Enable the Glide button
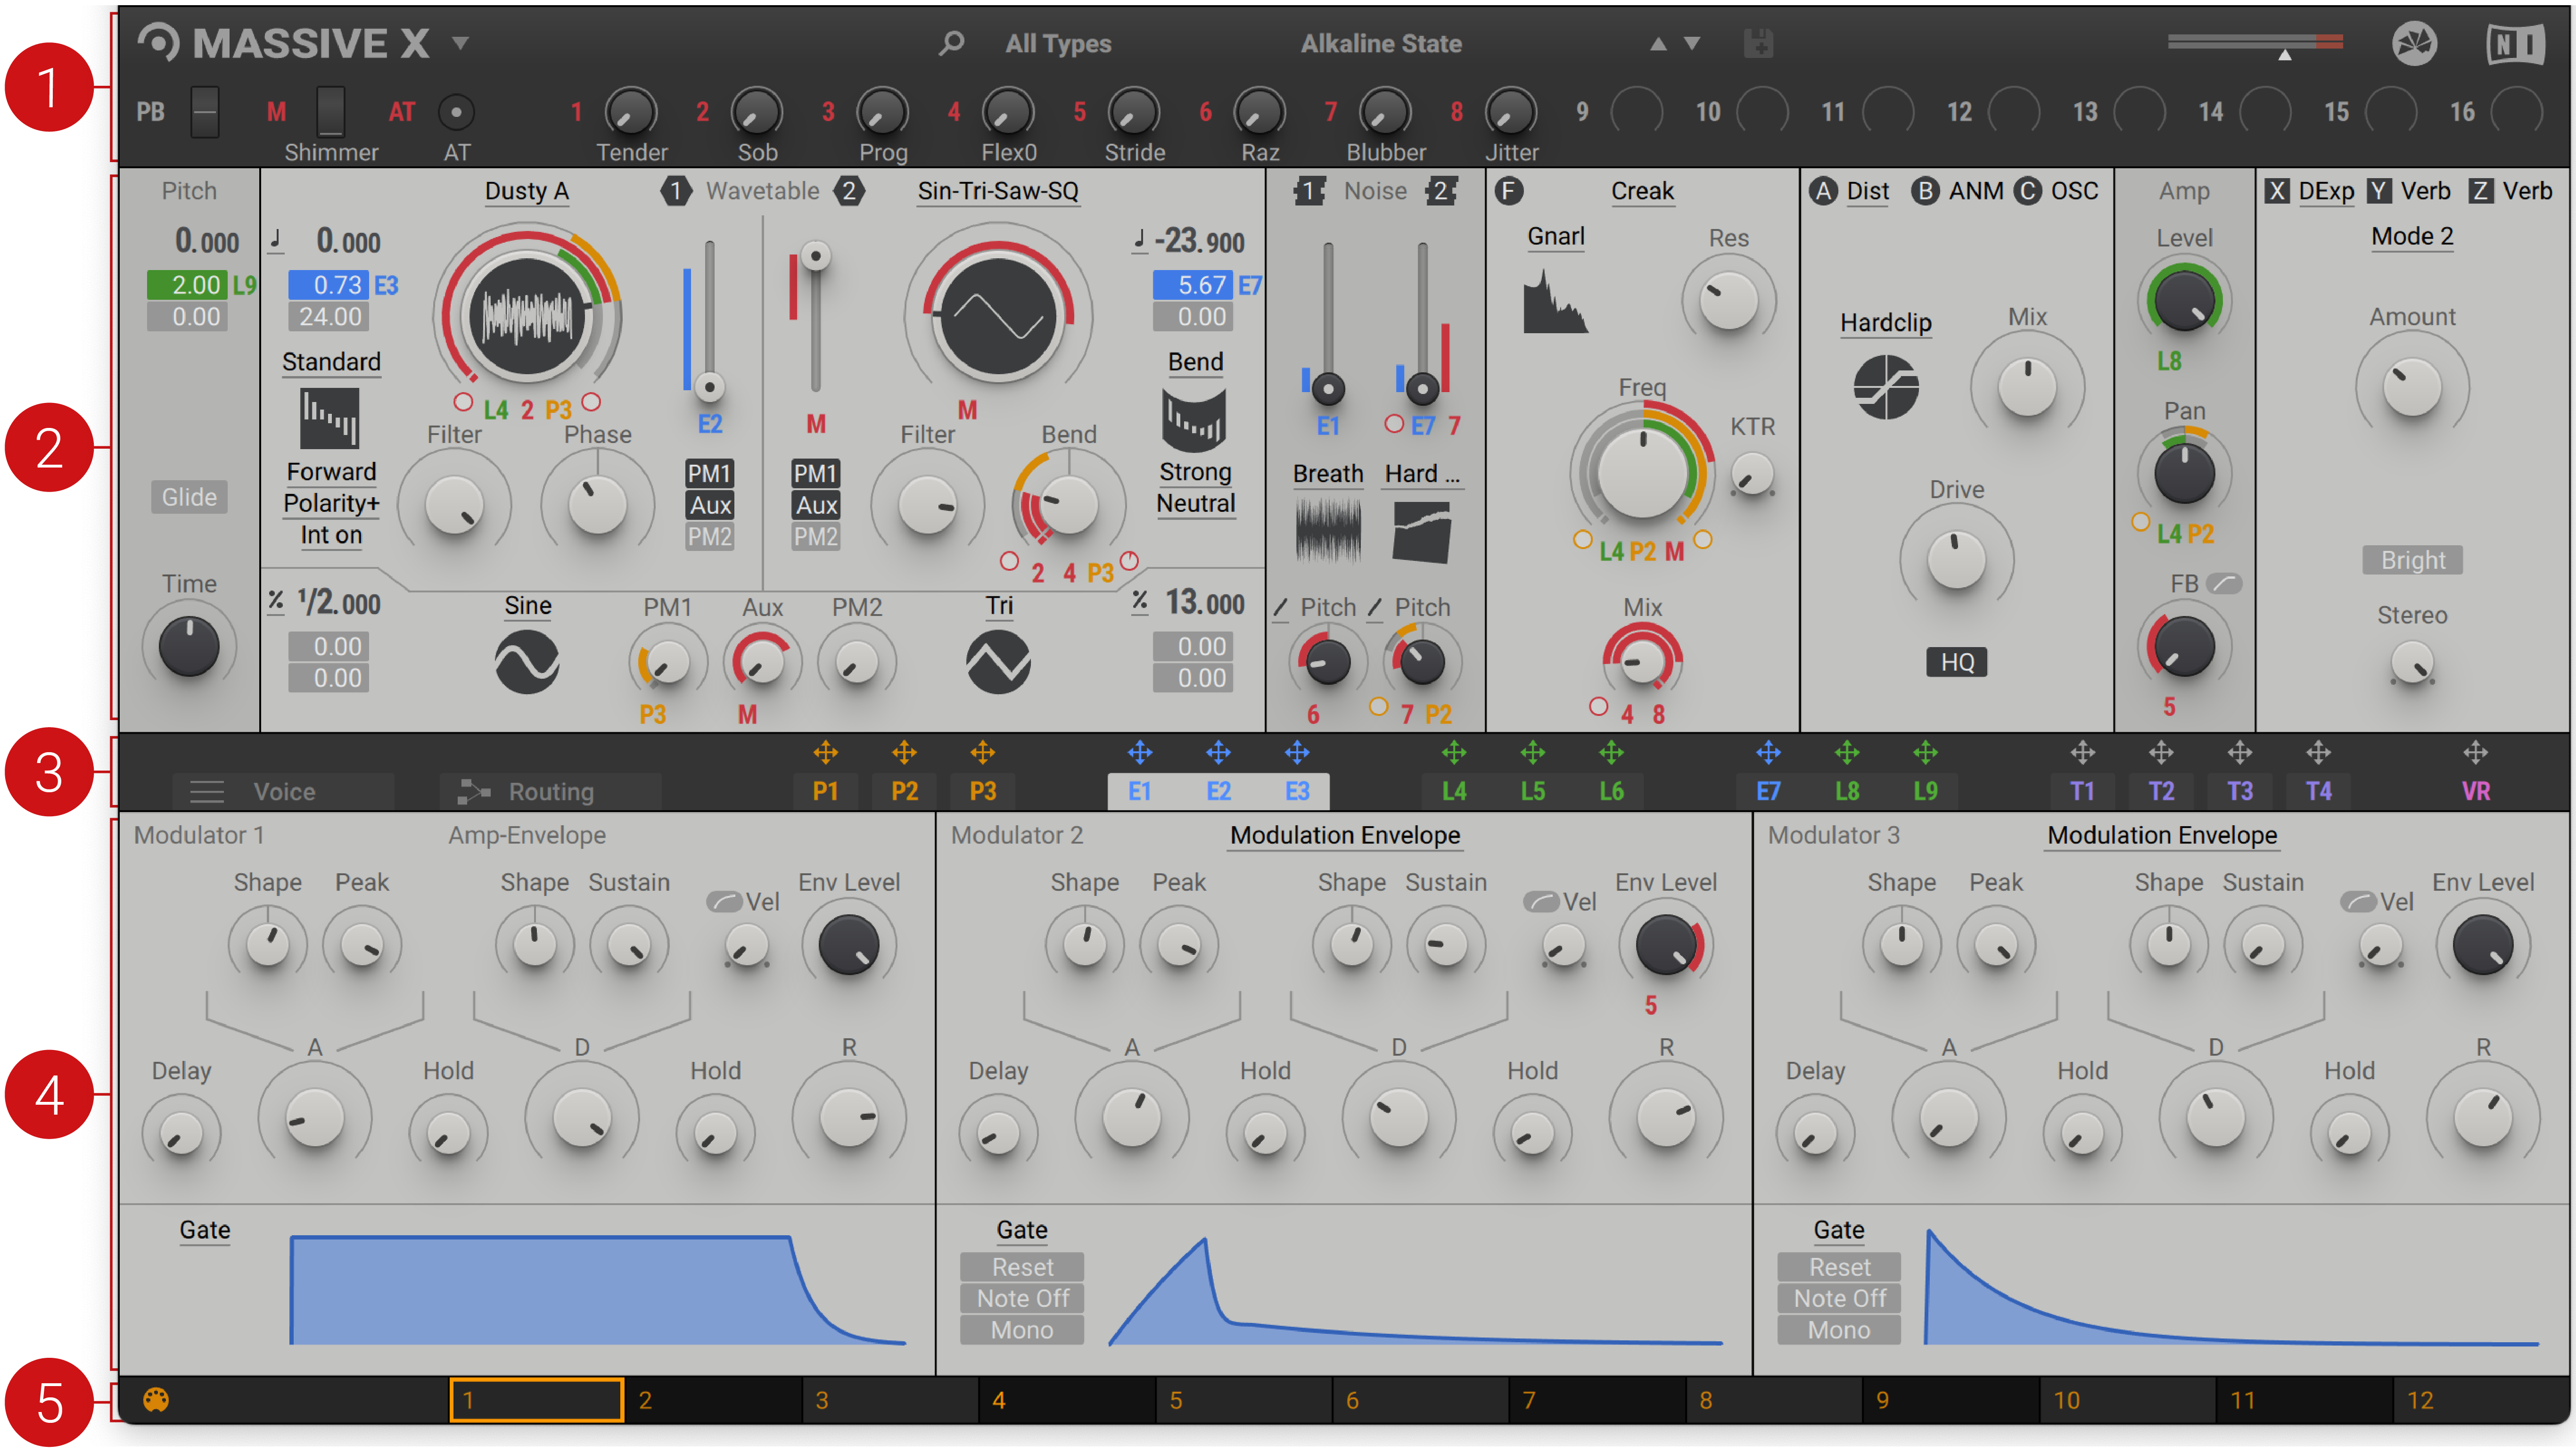The height and width of the screenshot is (1453, 2576). click(x=189, y=497)
